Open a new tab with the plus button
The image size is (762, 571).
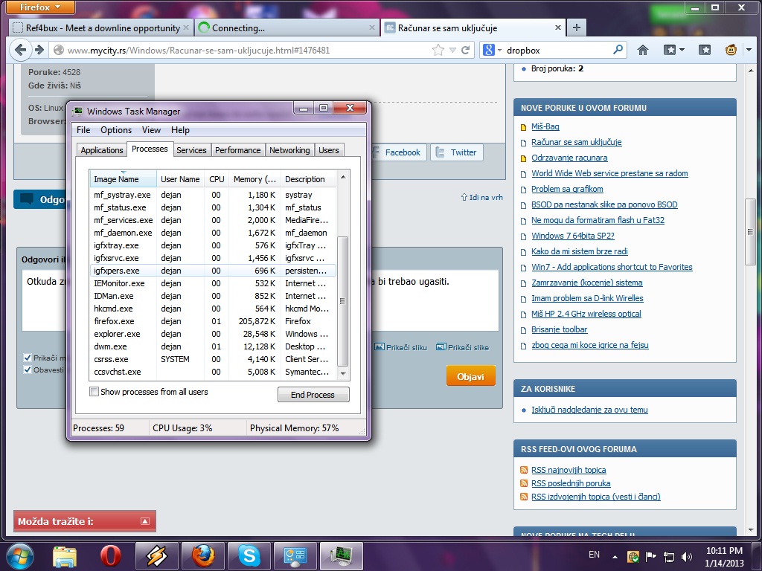pos(576,28)
